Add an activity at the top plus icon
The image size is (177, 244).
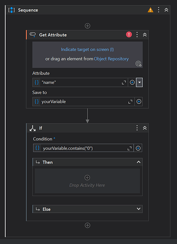pos(87,26)
